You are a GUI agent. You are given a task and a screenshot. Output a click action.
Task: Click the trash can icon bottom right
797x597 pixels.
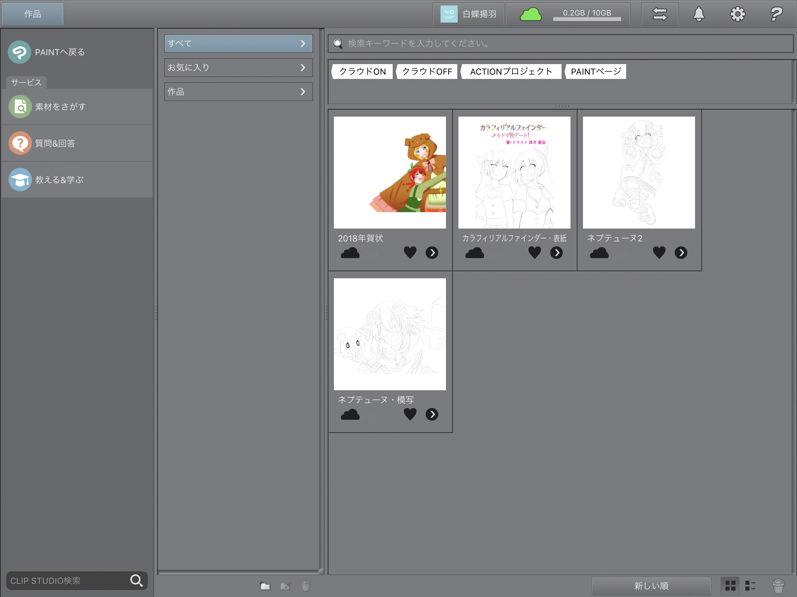coord(778,586)
